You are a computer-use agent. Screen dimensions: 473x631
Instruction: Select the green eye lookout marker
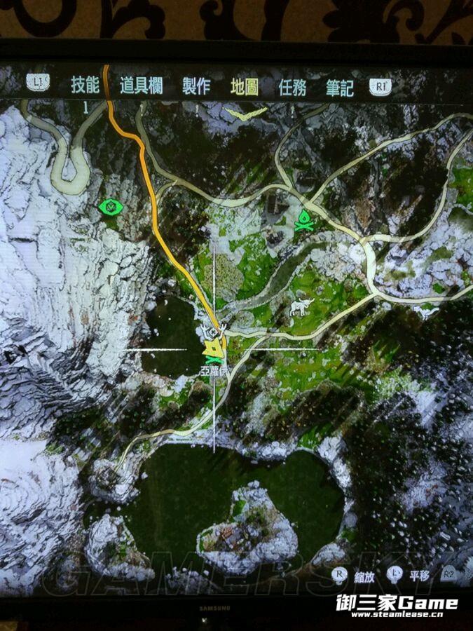tap(109, 207)
